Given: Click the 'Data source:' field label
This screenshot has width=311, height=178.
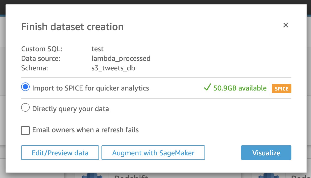Looking at the screenshot, I should pyautogui.click(x=41, y=59).
